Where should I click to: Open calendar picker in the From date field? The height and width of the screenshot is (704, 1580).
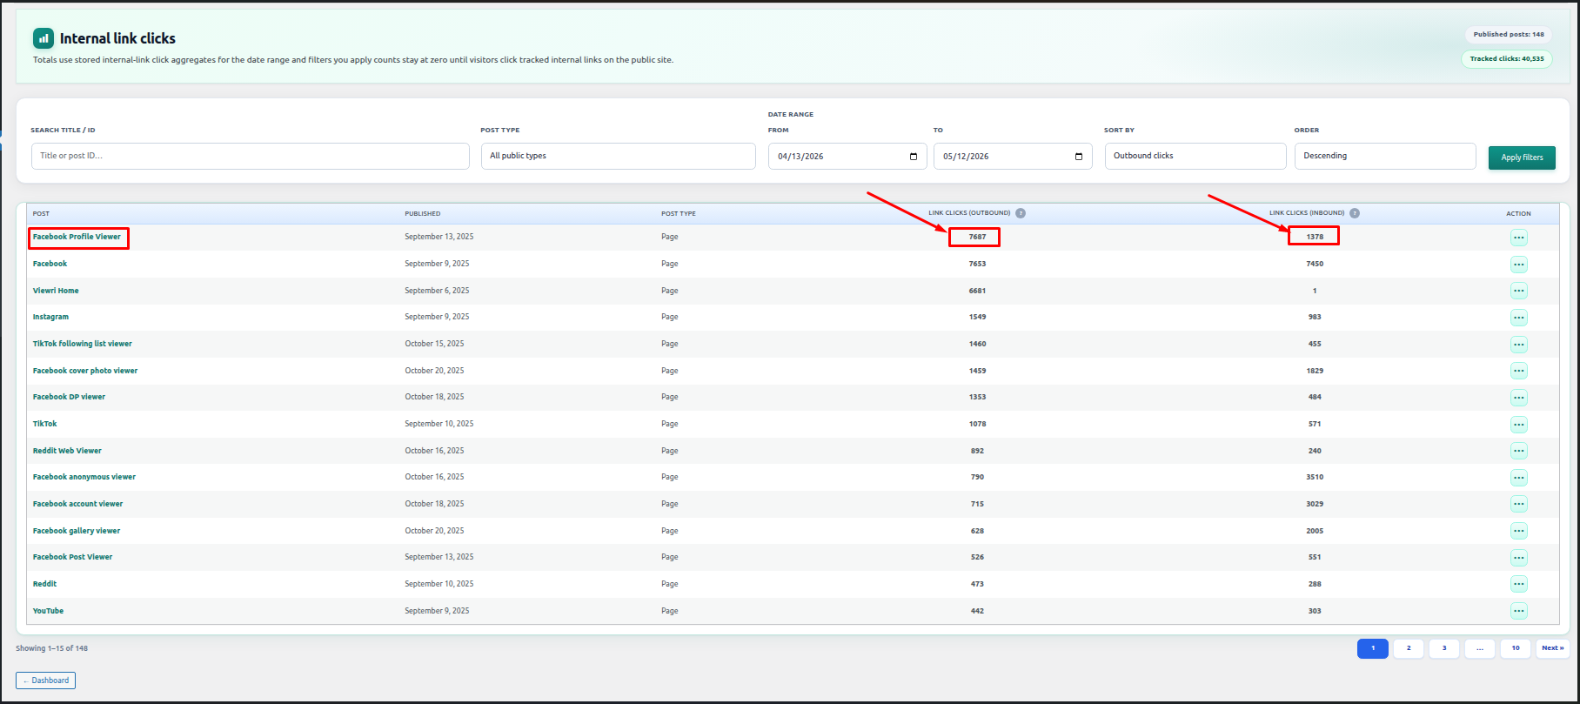[x=914, y=157]
